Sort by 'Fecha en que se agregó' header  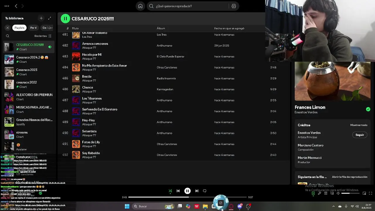229,28
